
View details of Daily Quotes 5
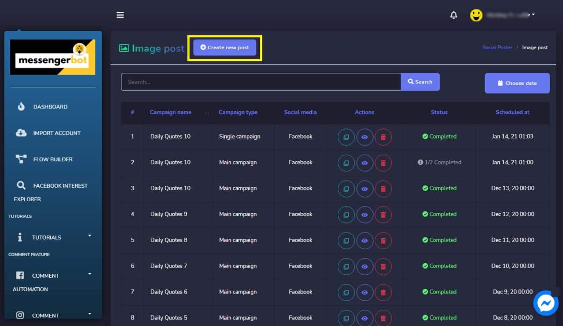point(364,318)
